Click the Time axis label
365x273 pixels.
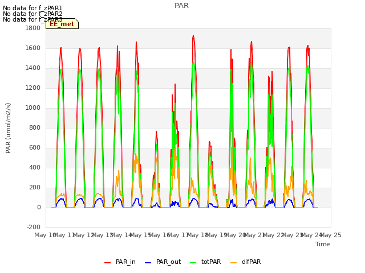[x=323, y=244]
